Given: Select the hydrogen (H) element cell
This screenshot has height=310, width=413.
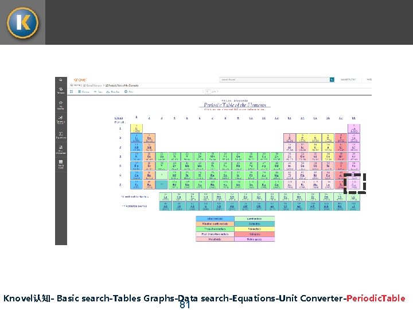Looking at the screenshot, I should [x=137, y=129].
